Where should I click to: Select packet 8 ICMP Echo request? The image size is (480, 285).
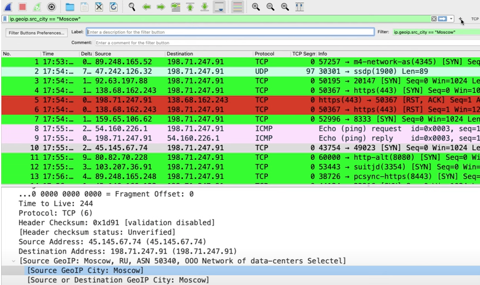tap(241, 129)
